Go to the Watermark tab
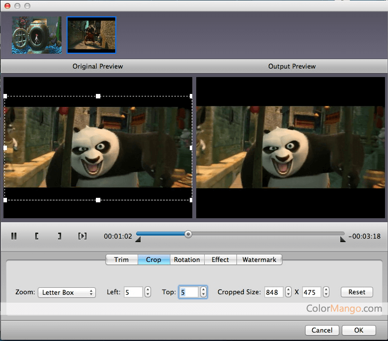Image resolution: width=388 pixels, height=341 pixels. pos(259,259)
